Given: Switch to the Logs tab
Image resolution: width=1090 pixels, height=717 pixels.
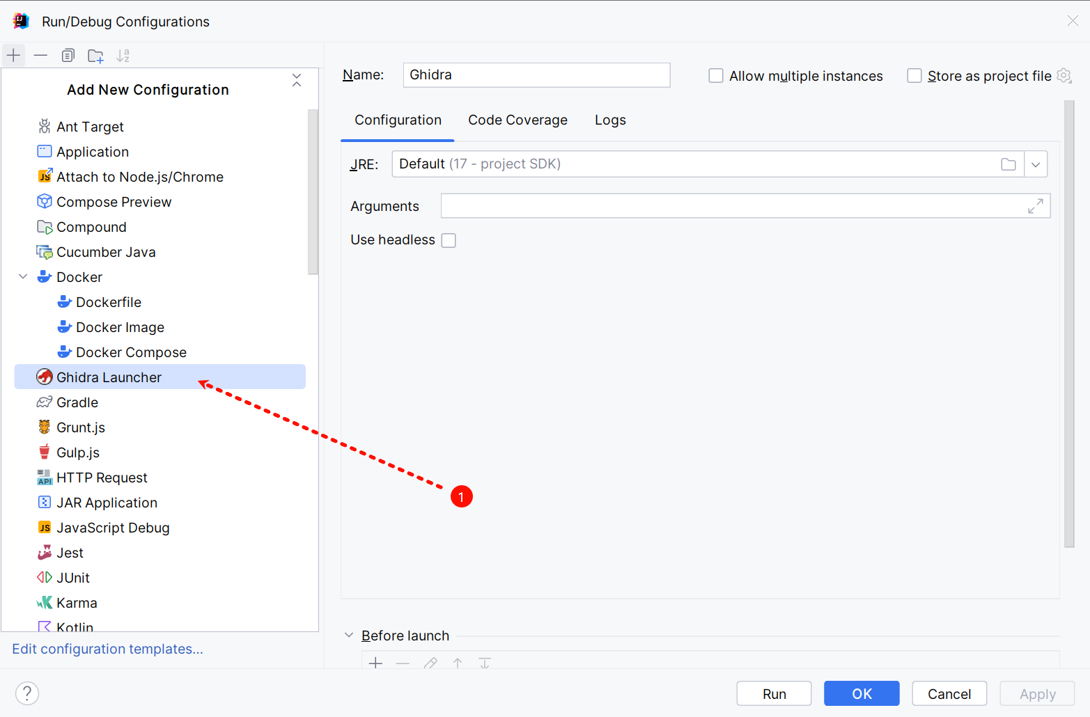Looking at the screenshot, I should coord(610,120).
